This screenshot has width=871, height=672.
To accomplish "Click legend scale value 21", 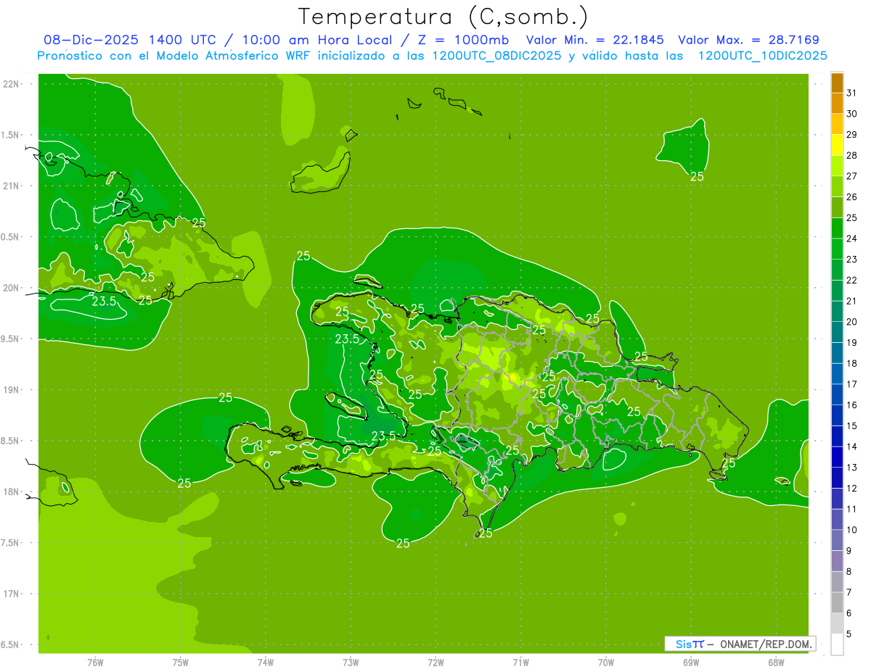I will (x=852, y=301).
